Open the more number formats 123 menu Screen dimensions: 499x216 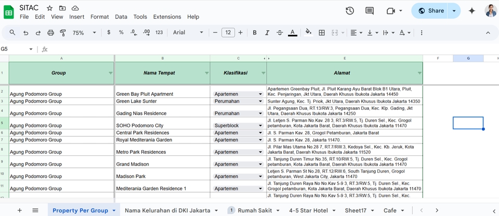159,32
